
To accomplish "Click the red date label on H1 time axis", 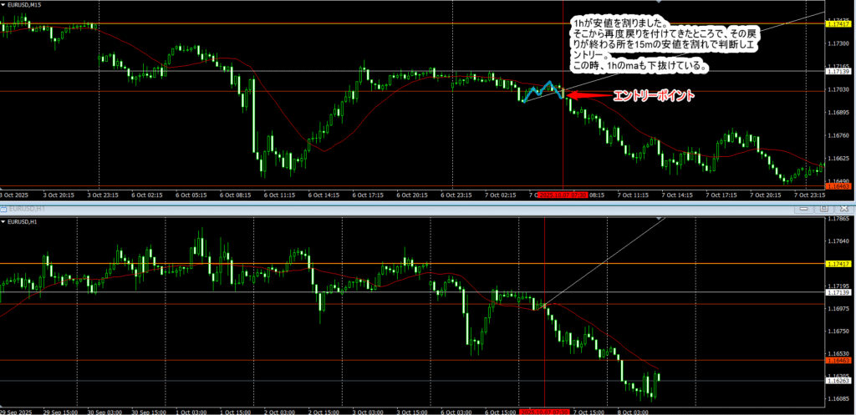I will click(544, 411).
